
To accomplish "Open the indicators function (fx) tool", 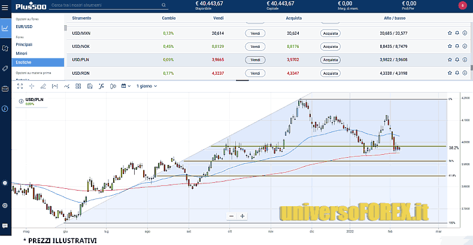I will (x=101, y=86).
